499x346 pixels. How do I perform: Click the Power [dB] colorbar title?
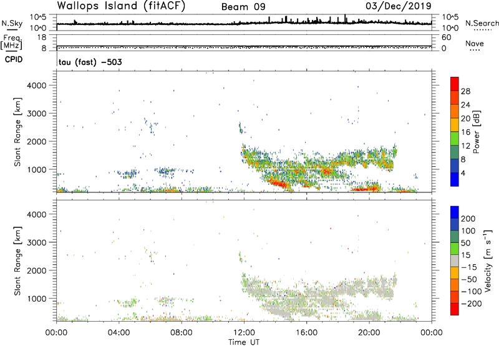(x=476, y=132)
